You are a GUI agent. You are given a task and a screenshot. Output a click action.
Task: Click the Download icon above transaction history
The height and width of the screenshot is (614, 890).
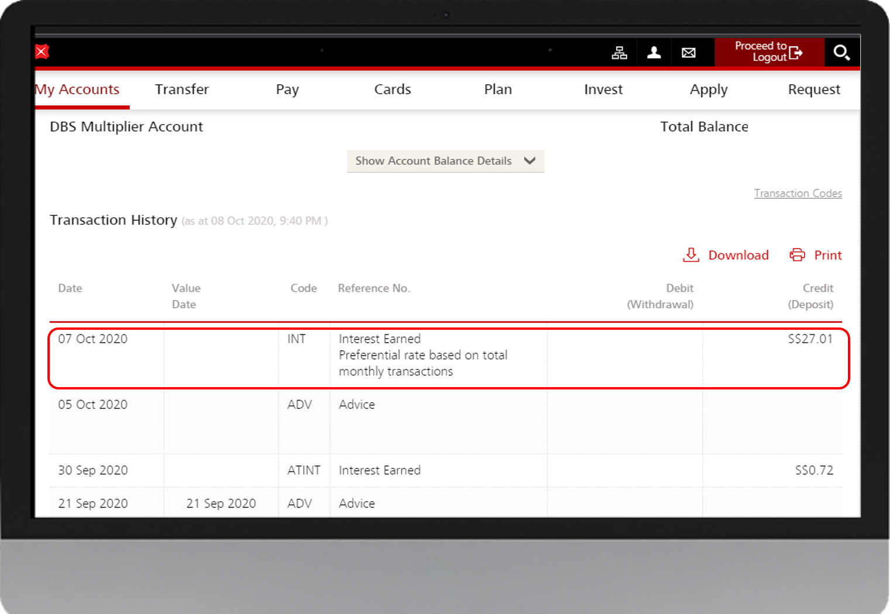point(691,255)
